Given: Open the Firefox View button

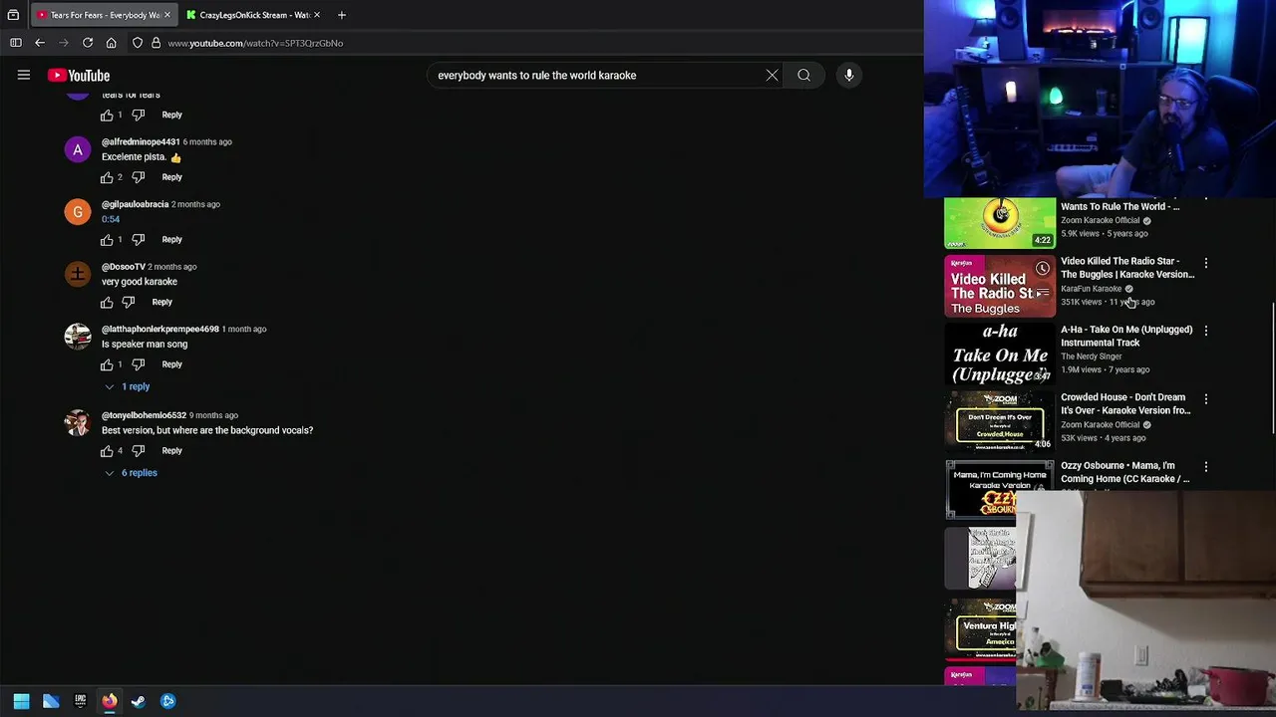Looking at the screenshot, I should point(13,15).
